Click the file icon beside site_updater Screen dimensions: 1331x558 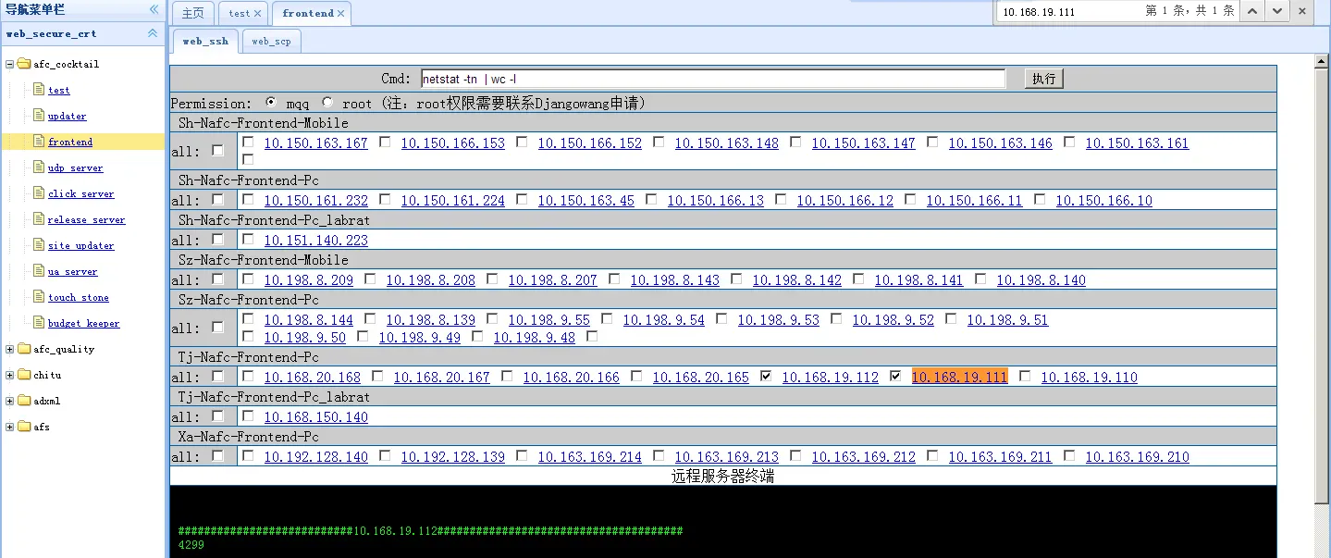[39, 244]
